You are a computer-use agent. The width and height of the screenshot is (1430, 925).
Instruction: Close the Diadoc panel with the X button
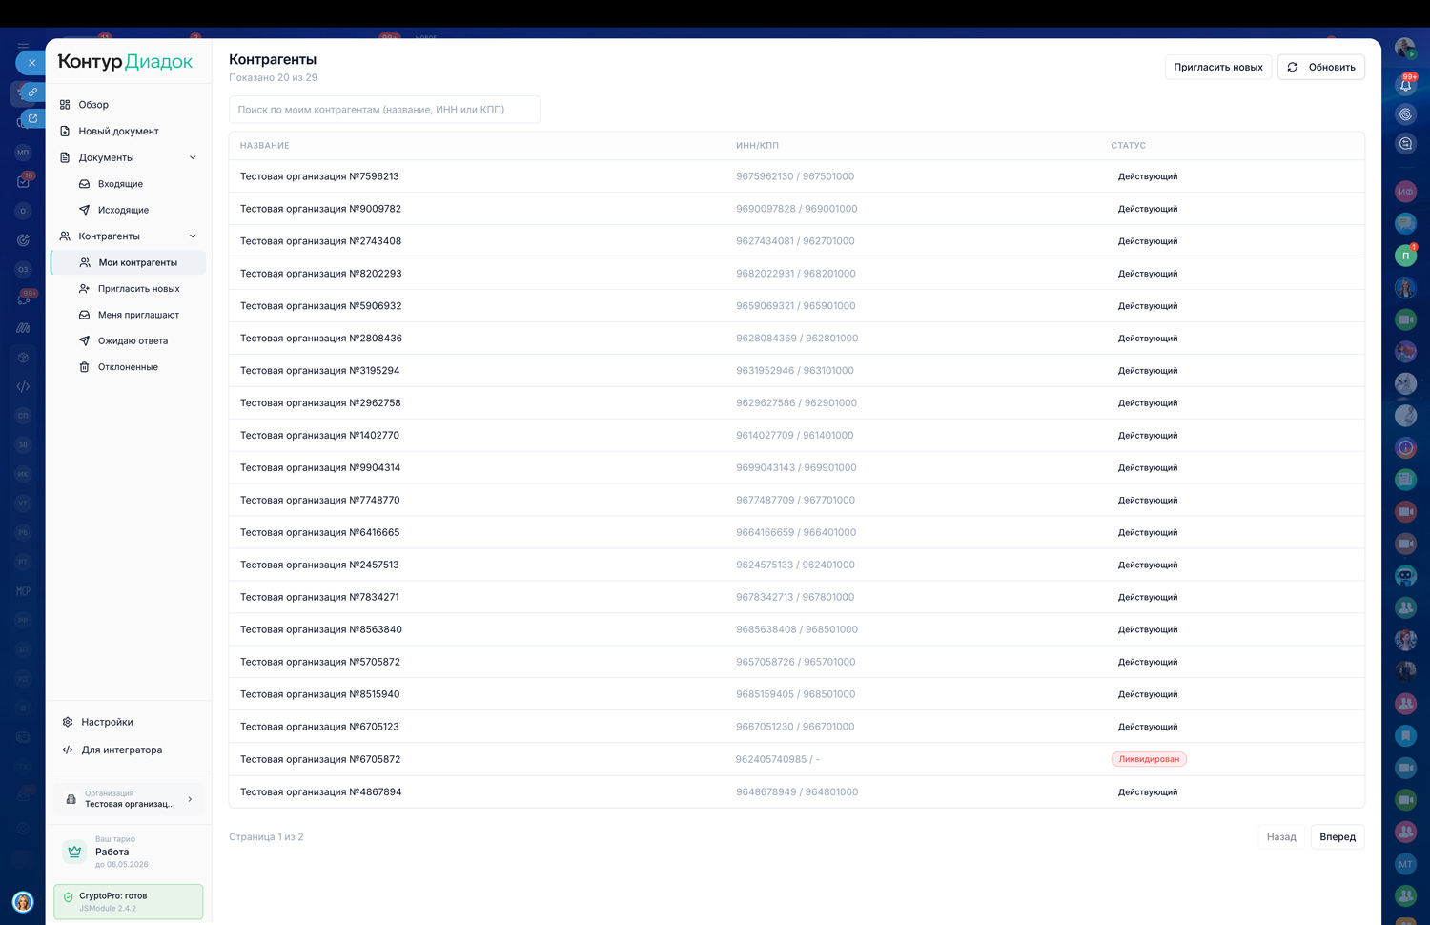31,63
